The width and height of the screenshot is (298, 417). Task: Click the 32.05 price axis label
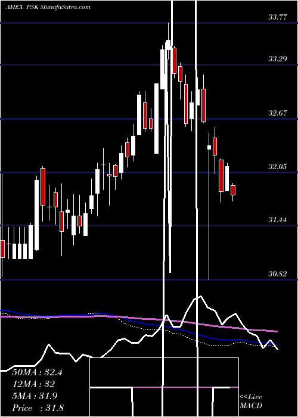point(278,167)
